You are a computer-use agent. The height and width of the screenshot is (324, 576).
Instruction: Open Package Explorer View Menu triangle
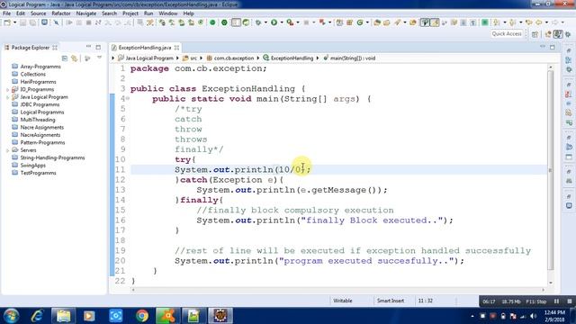(x=99, y=58)
